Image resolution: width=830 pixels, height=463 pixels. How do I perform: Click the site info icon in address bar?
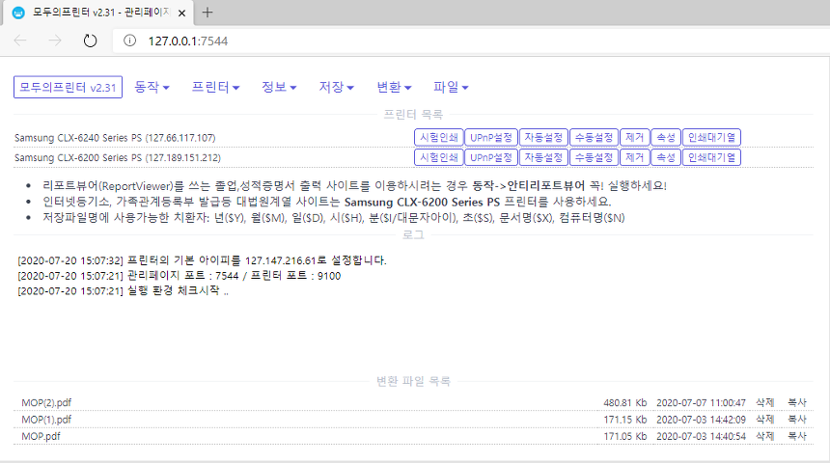point(128,41)
